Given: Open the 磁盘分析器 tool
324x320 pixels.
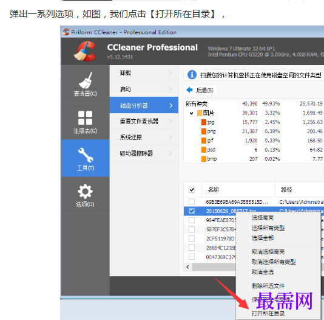Looking at the screenshot, I should click(144, 105).
